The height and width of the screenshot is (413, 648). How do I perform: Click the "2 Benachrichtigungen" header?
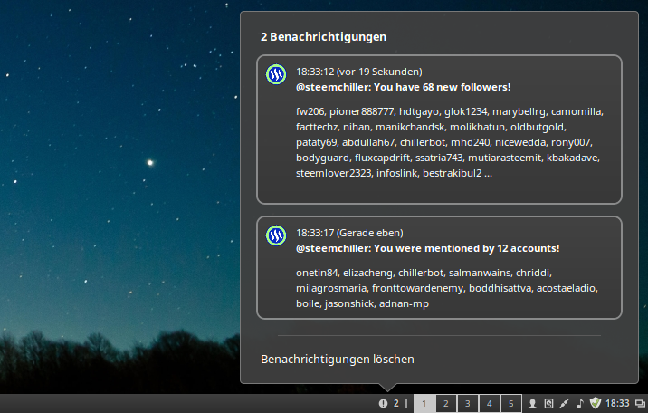pos(324,37)
